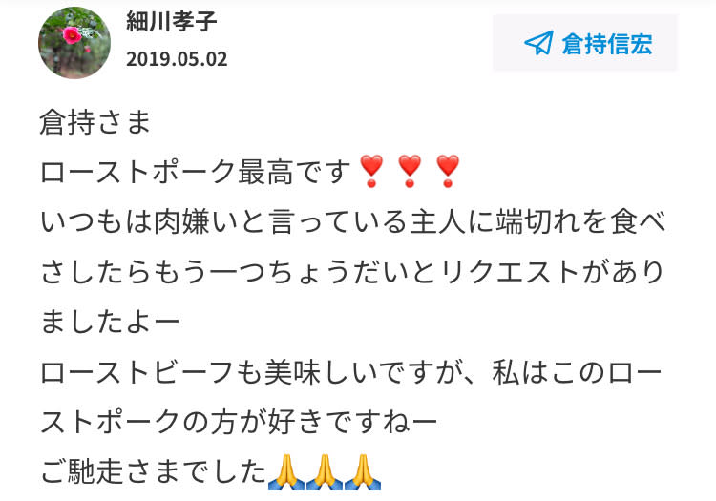Viewport: 716px width, 501px height.
Task: Open the 倉持信宏 recipient button
Action: pos(585,43)
